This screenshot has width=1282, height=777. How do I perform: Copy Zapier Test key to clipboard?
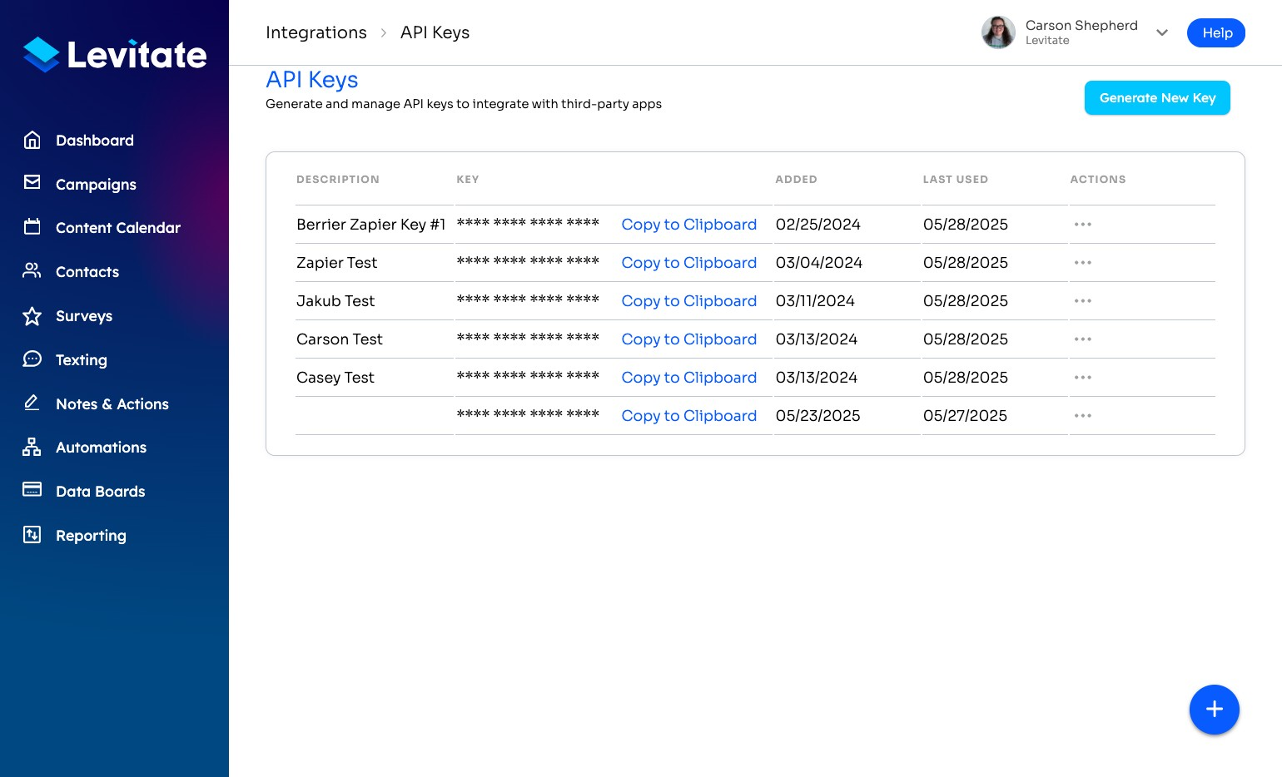coord(688,263)
